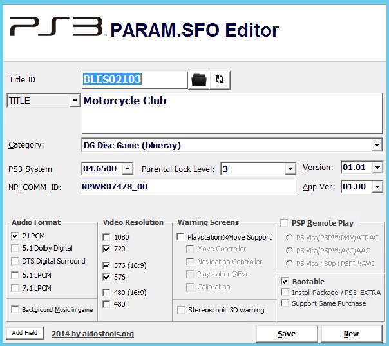The height and width of the screenshot is (346, 389).
Task: Click the PS3 logo in header
Action: [57, 26]
